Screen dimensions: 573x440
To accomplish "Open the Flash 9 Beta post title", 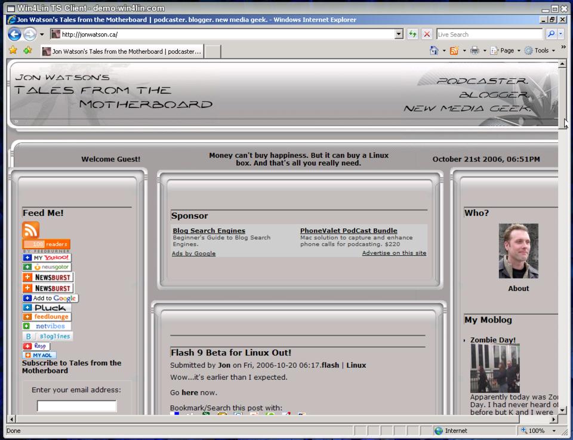I will click(x=230, y=352).
